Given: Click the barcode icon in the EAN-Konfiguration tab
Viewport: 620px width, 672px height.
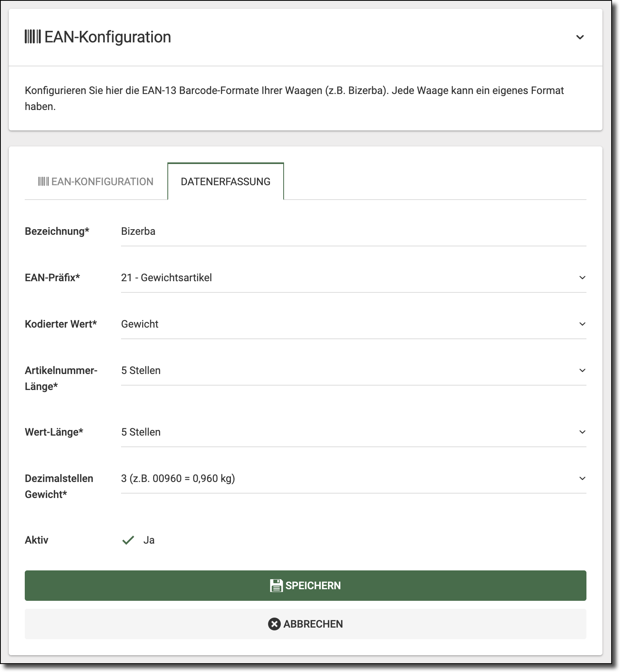Looking at the screenshot, I should (x=43, y=182).
